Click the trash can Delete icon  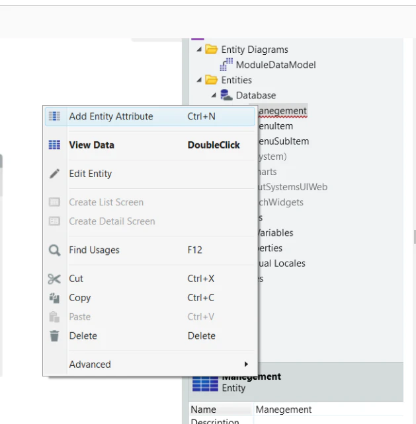pyautogui.click(x=54, y=336)
